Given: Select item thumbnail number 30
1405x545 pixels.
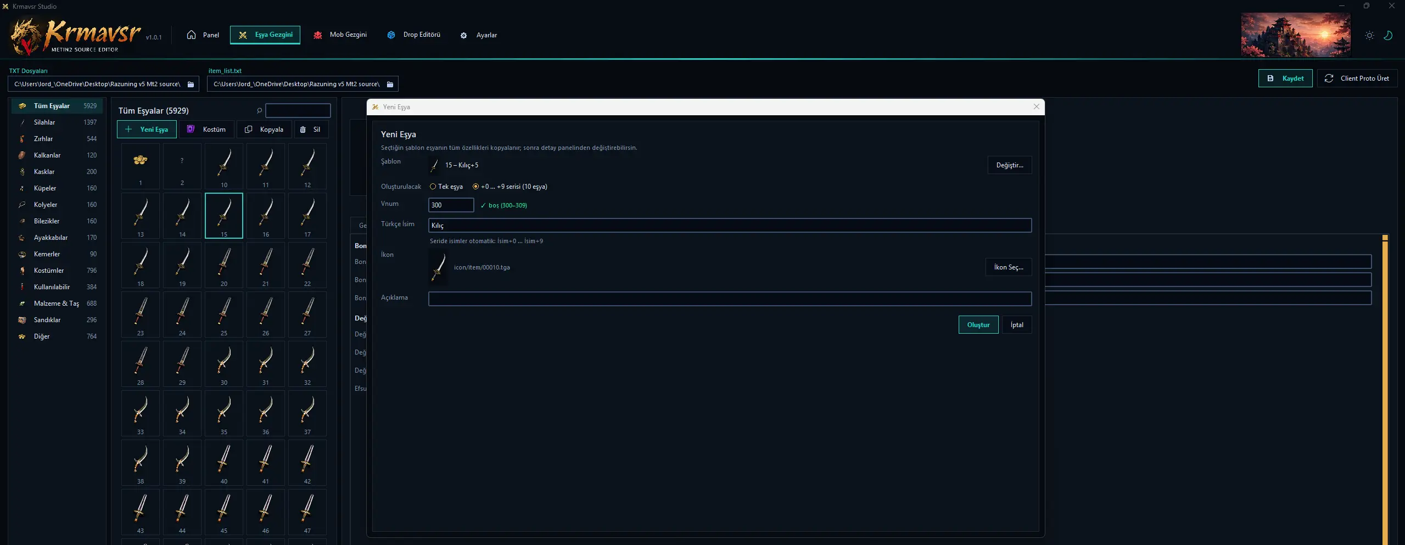Looking at the screenshot, I should 224,364.
